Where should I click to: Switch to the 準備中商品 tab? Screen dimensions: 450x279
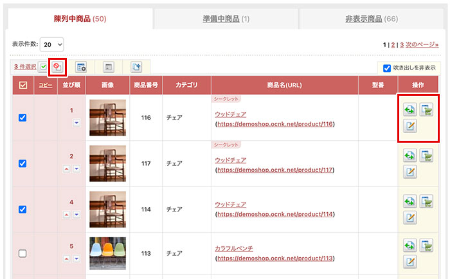click(226, 19)
